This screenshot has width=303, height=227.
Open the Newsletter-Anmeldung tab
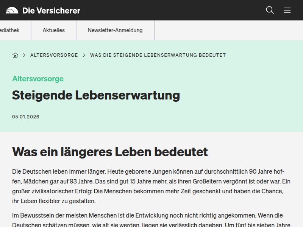[115, 30]
